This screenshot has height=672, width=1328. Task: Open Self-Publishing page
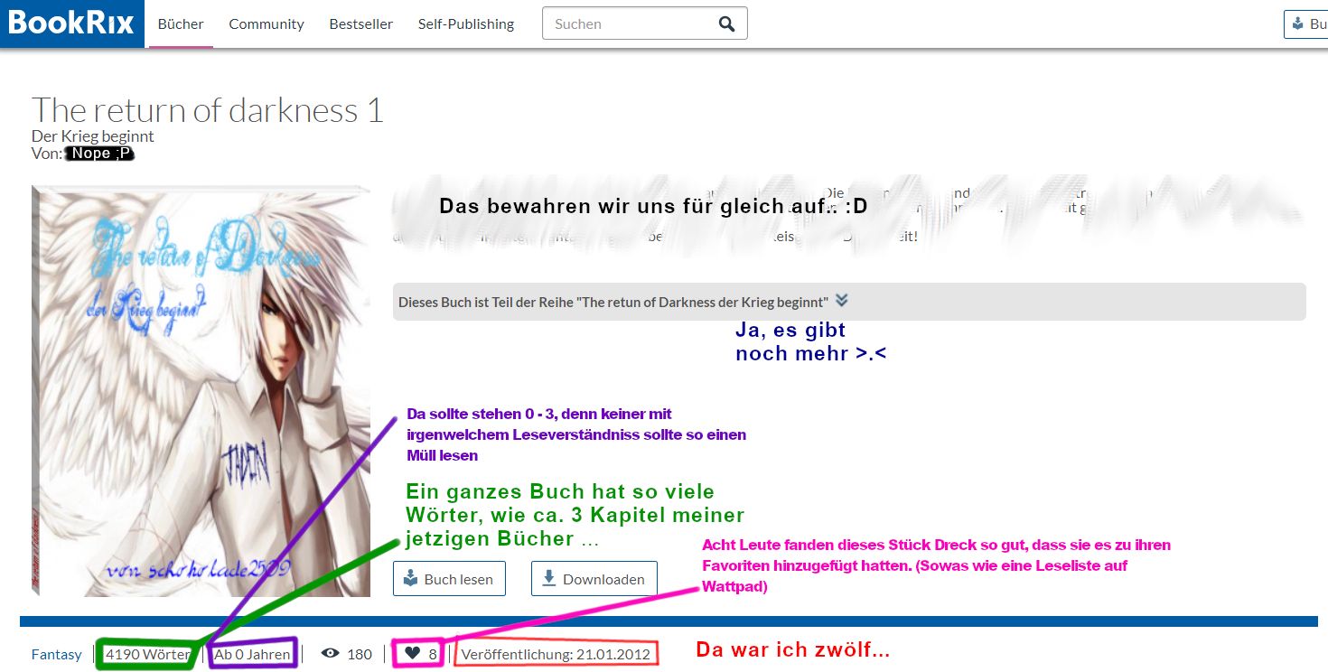(x=466, y=24)
